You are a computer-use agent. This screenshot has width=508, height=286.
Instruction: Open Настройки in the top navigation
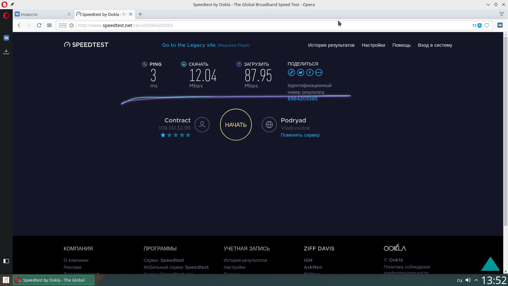(x=373, y=45)
